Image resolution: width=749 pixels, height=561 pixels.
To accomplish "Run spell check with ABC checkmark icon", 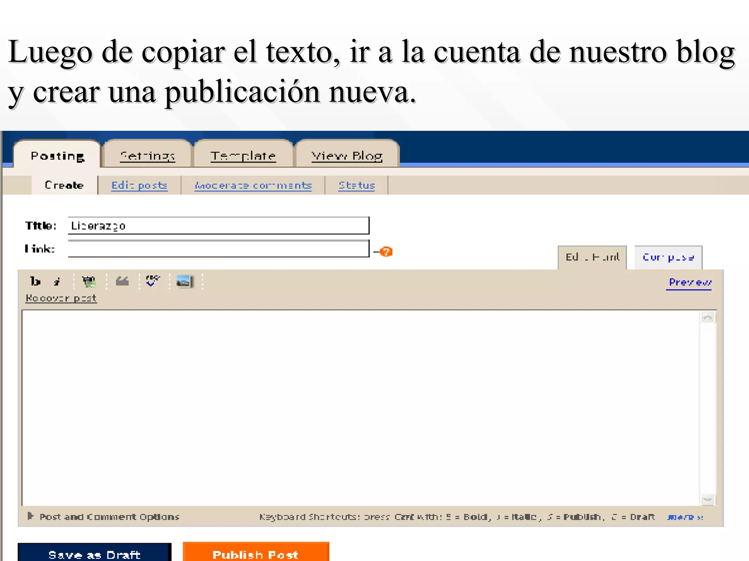I will point(153,281).
